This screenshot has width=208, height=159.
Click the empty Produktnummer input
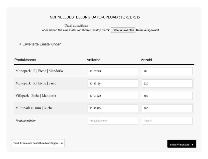[x=113, y=120]
